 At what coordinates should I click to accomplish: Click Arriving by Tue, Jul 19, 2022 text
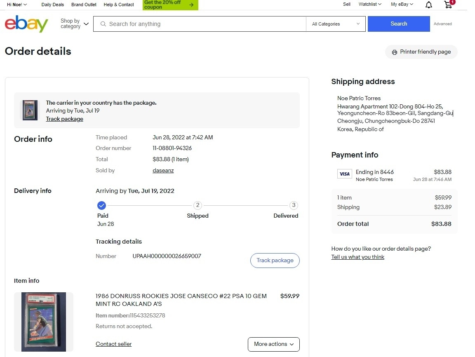(135, 191)
